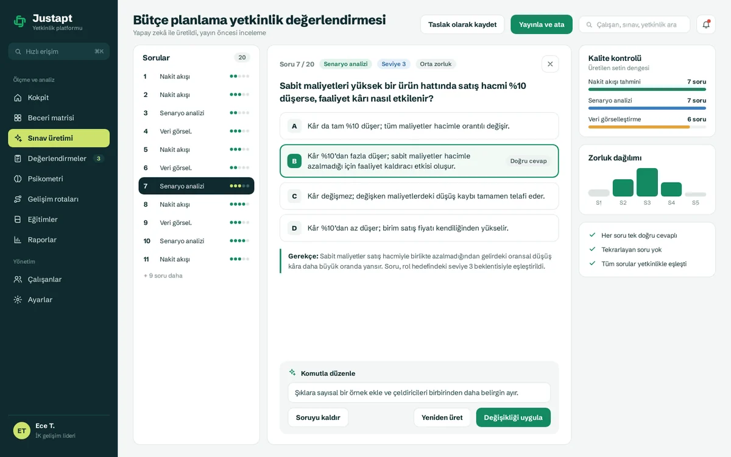
Task: Click the Ayarlar gear icon
Action: (18, 300)
